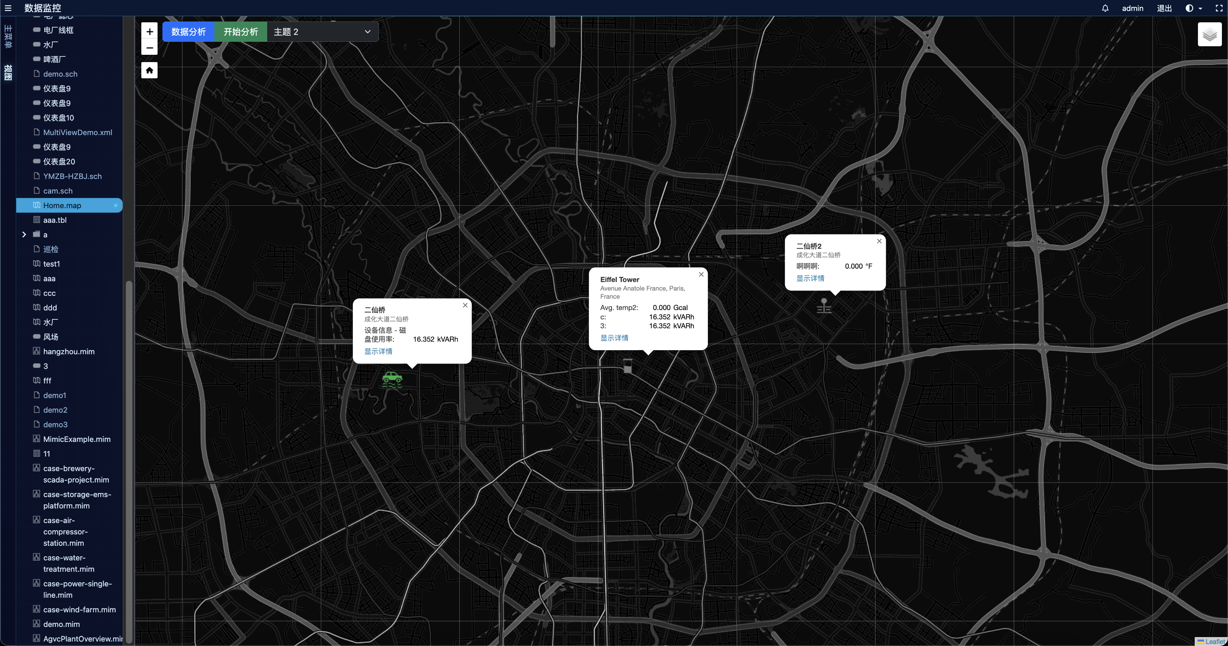This screenshot has width=1228, height=646.
Task: Toggle the theme contrast icon
Action: click(x=1189, y=8)
